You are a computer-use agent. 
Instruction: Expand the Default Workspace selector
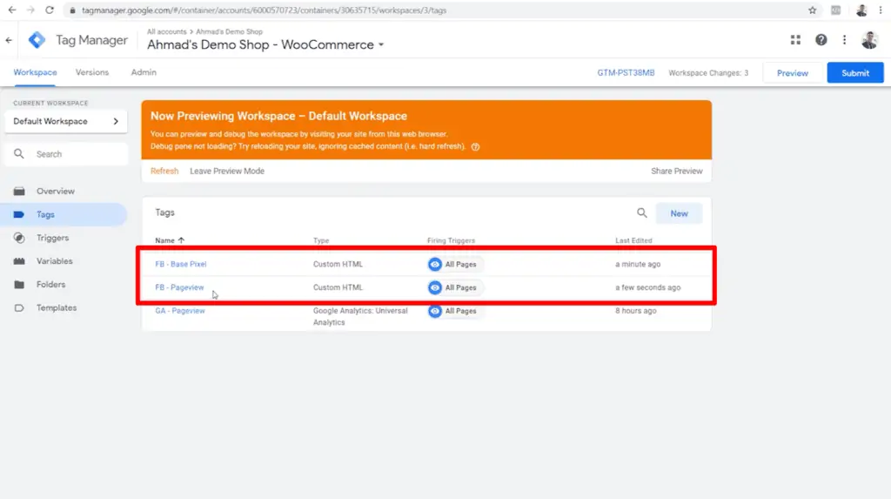[x=66, y=121]
